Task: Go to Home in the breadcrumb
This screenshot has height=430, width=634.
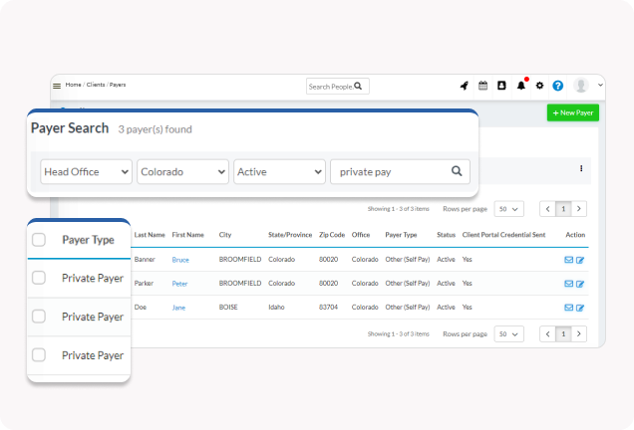Action: [73, 86]
